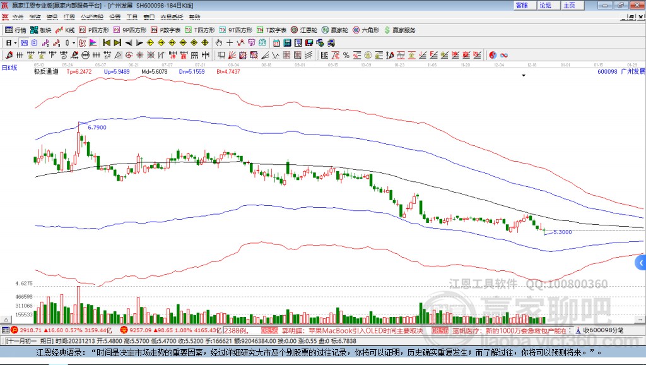Open the P四方形 tool
Screen dimensions: 646x365
[94, 30]
